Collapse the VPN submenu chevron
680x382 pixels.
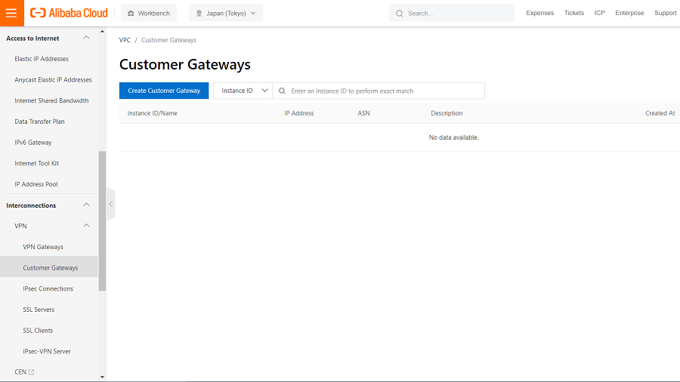click(x=86, y=225)
